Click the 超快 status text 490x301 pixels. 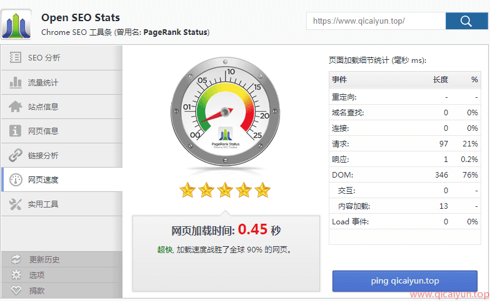tap(165, 249)
